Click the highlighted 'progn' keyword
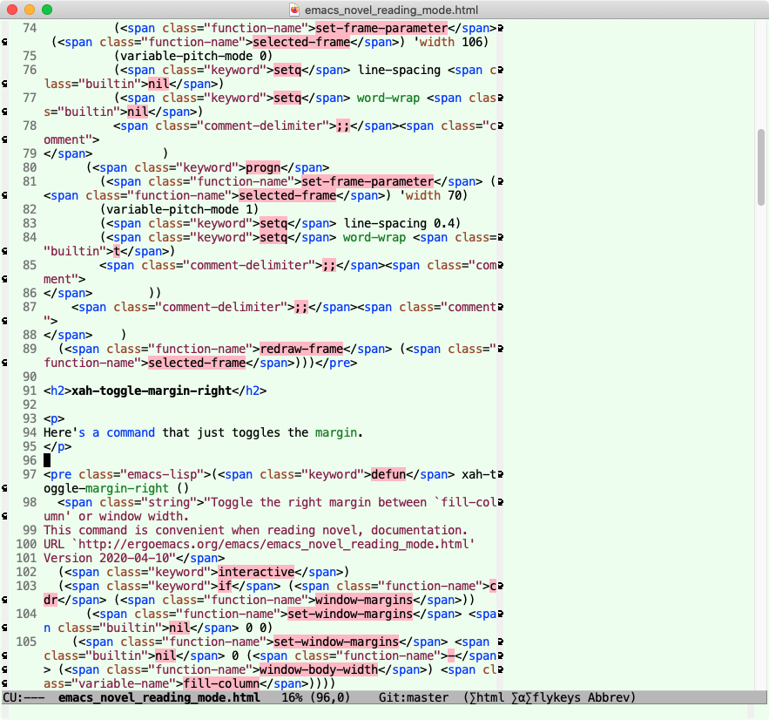Image resolution: width=769 pixels, height=720 pixels. (x=263, y=167)
